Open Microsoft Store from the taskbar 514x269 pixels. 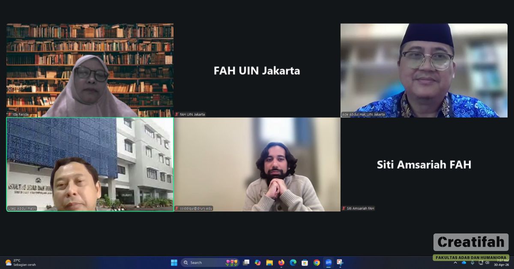pyautogui.click(x=305, y=263)
